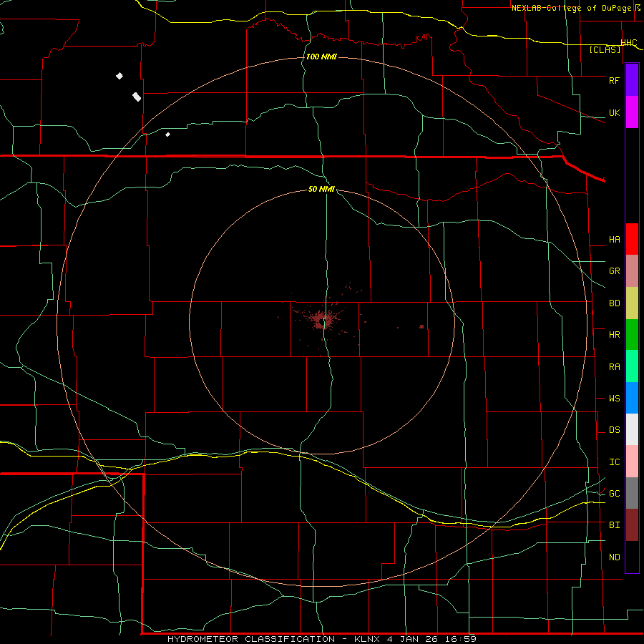This screenshot has height=644, width=644.
Task: Click the "HYDROMETEOR CLASSIFICATION" bottom title
Action: point(251,639)
